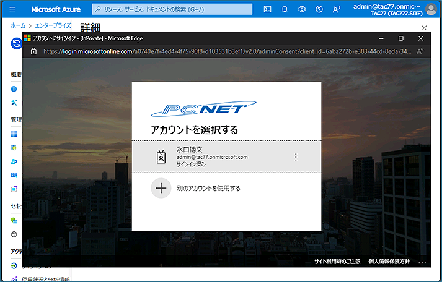Viewport: 442px width, 282px height.
Task: Open 使用状況と分析情報 in sidebar
Action: (x=46, y=279)
